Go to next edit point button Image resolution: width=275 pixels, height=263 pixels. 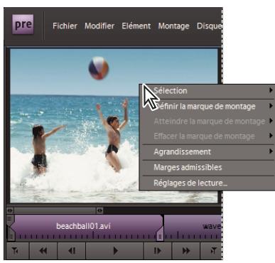[212, 251]
